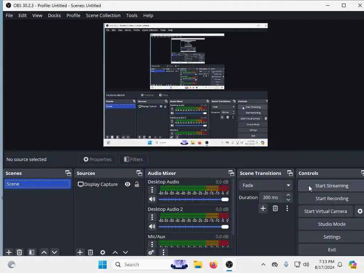Viewport: 364px width, 273px height.
Task: Open the Docks menu
Action: click(54, 15)
